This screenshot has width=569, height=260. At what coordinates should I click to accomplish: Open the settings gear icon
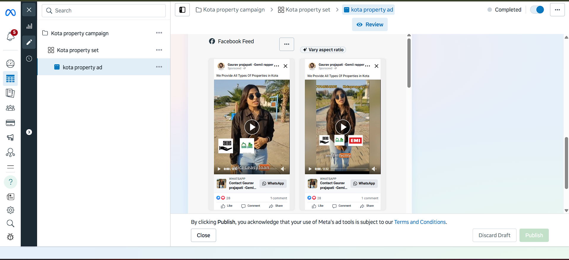click(10, 210)
